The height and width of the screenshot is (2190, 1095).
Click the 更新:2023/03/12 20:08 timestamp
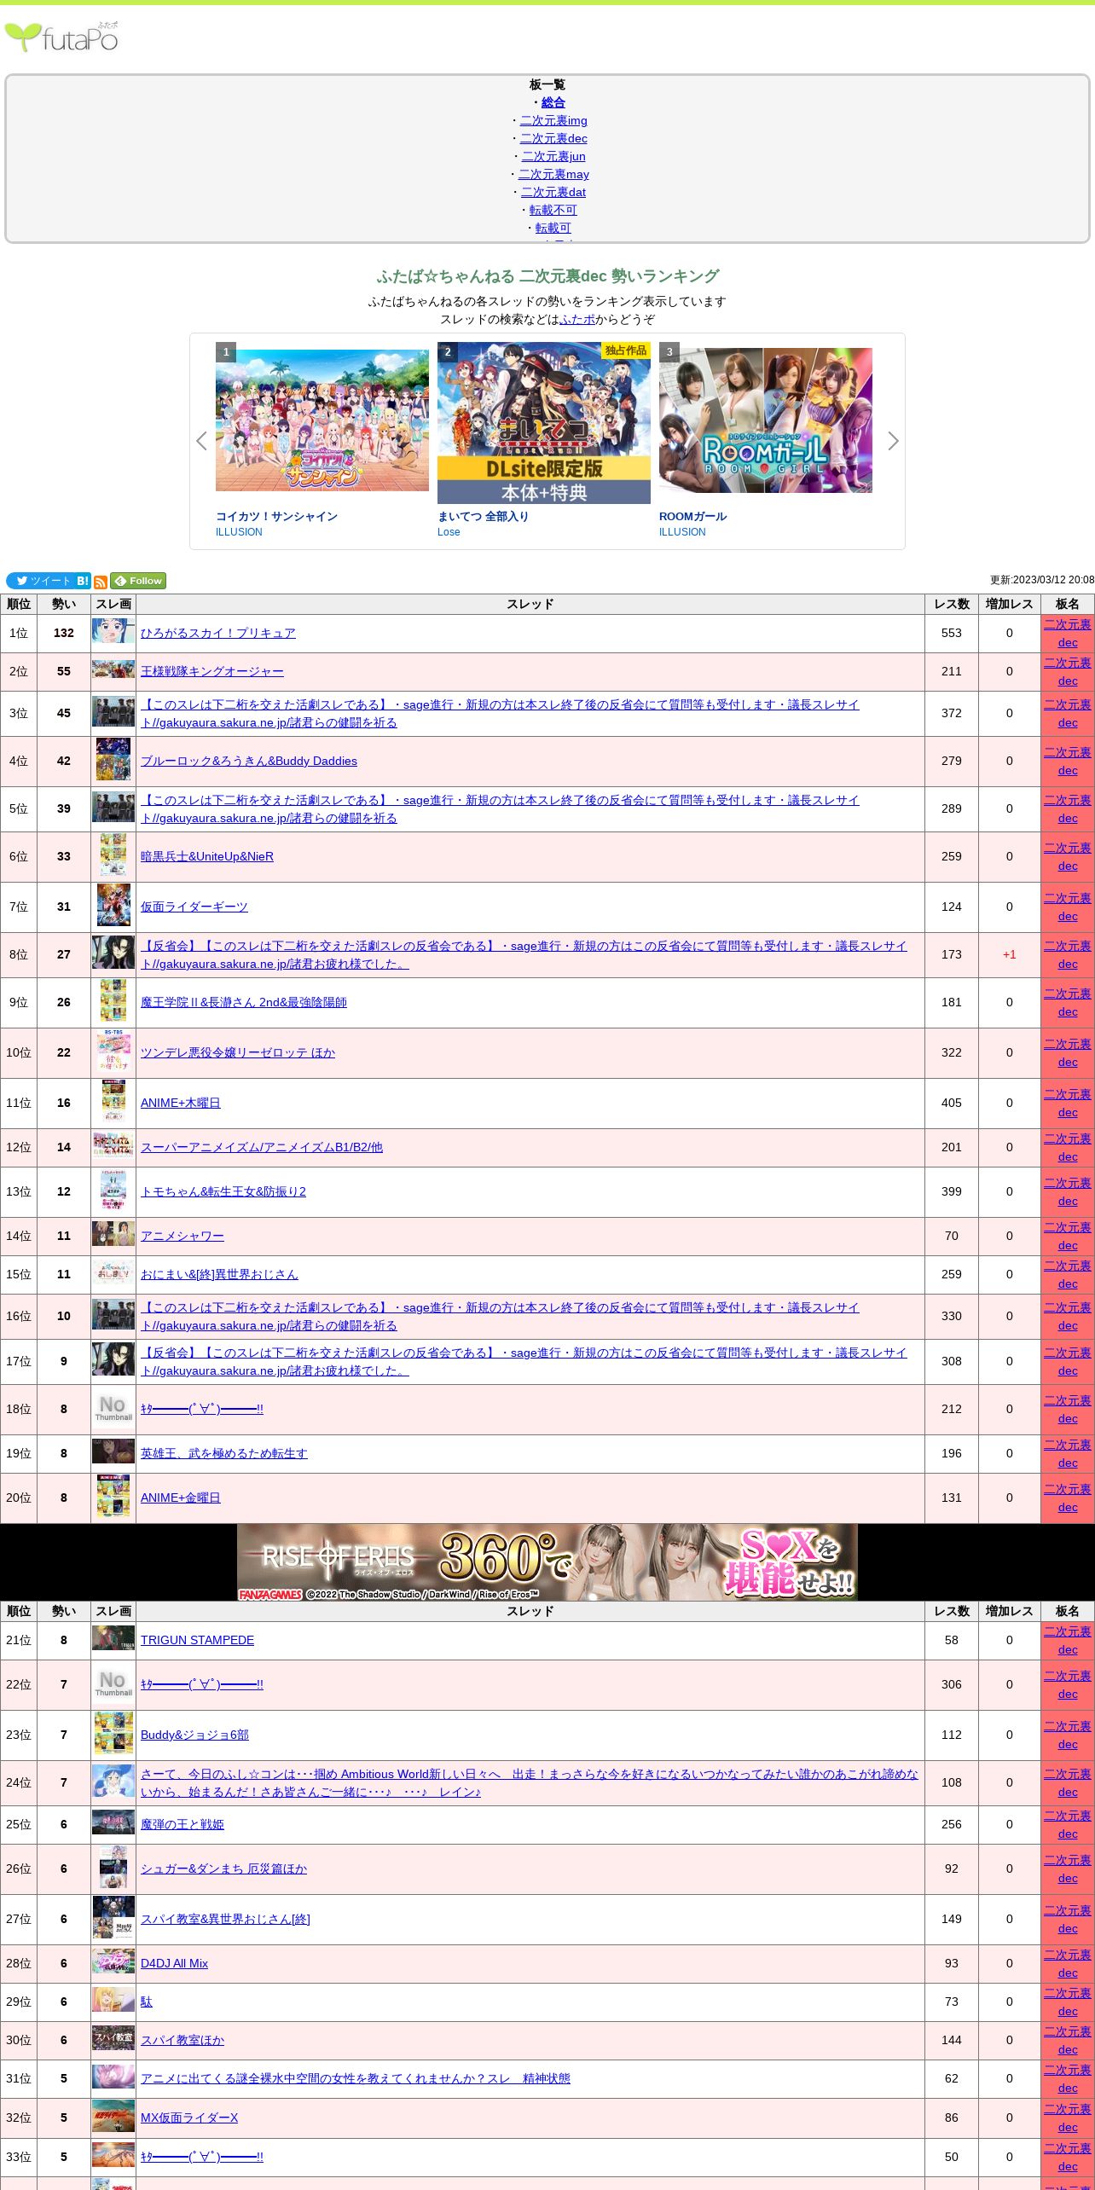[x=1042, y=580]
